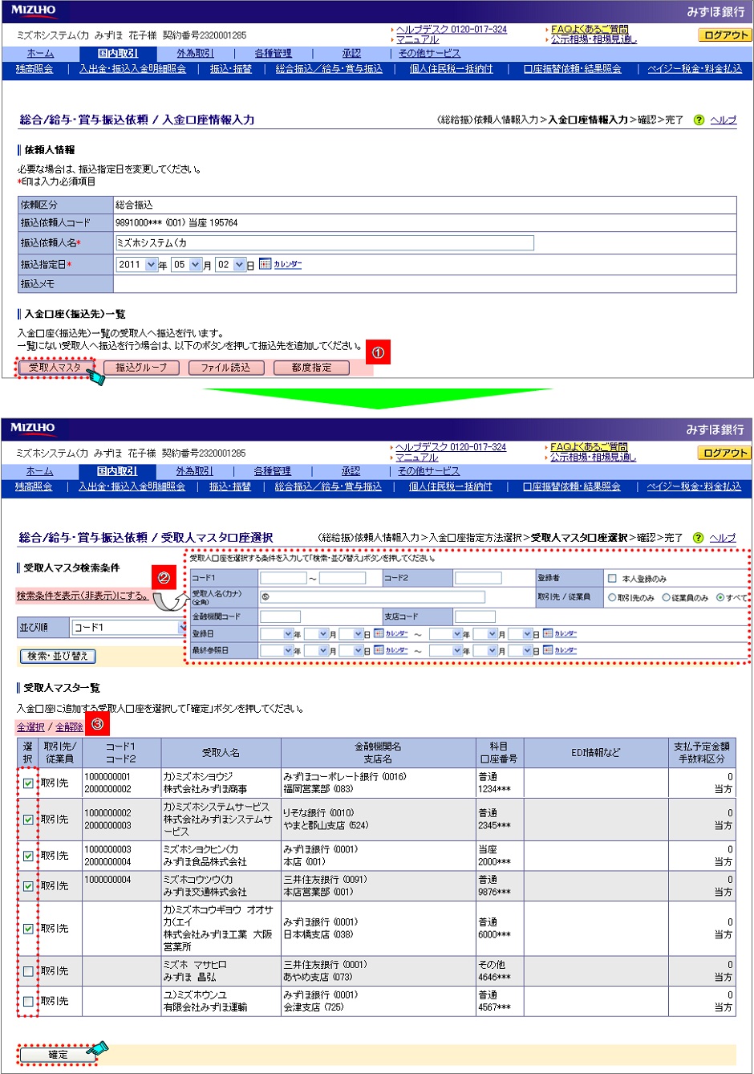Open FAQよくあるご質問 on 受取人マスタ口座選択 page
Image resolution: width=754 pixels, height=1074 pixels.
pos(589,447)
